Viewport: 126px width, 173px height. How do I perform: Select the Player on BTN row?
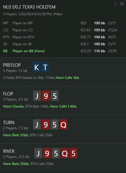click(60, 37)
